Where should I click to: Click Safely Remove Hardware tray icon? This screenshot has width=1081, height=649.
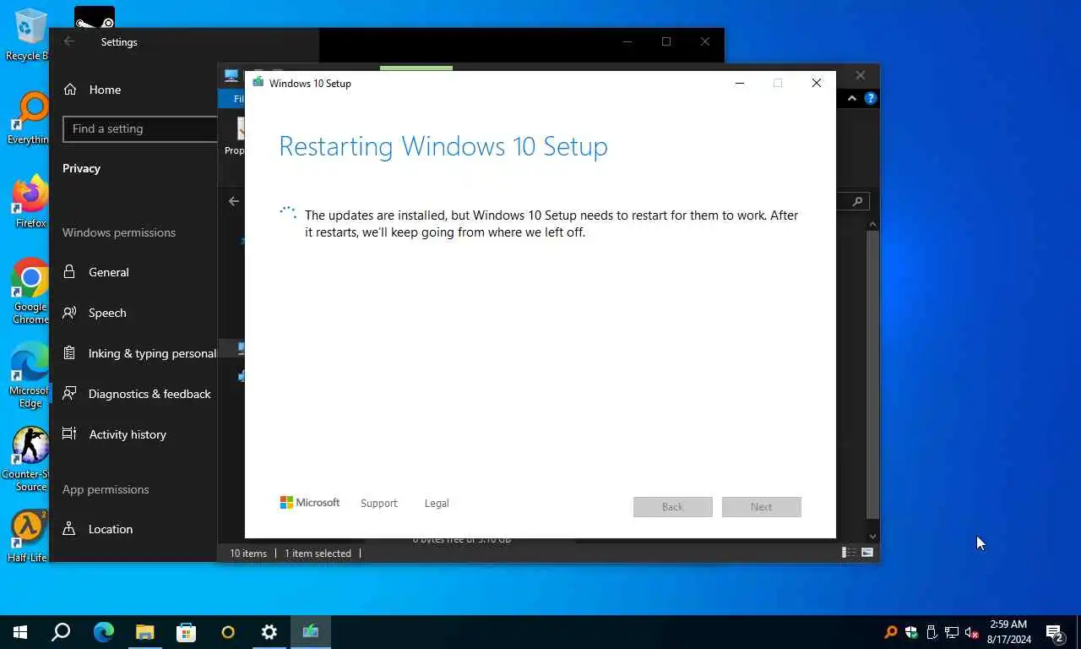[x=932, y=632]
